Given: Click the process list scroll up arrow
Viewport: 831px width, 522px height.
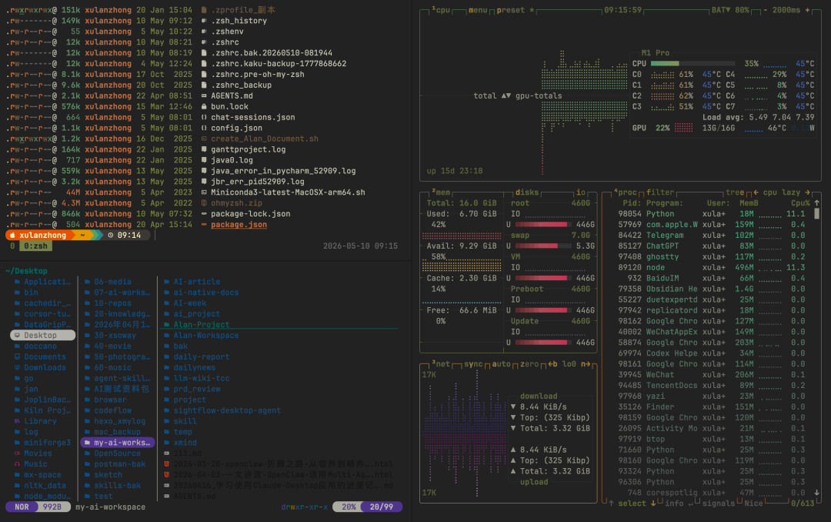Looking at the screenshot, I should click(816, 202).
